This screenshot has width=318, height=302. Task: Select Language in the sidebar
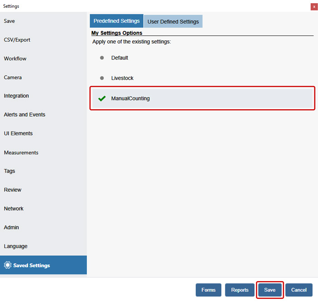click(16, 246)
